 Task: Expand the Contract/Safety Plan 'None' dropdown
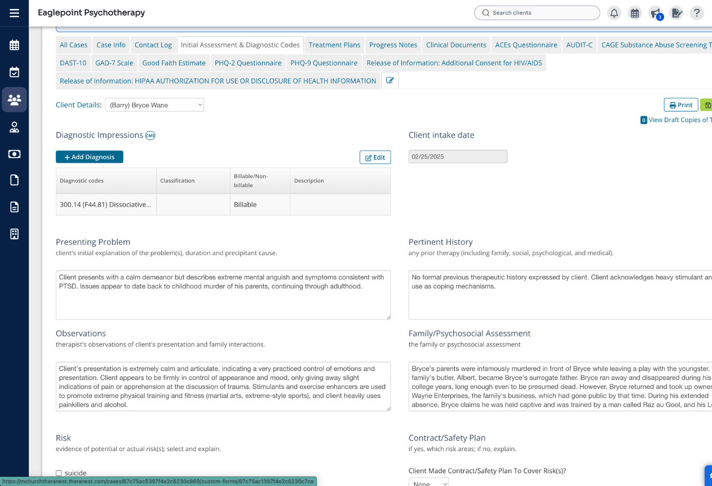428,483
